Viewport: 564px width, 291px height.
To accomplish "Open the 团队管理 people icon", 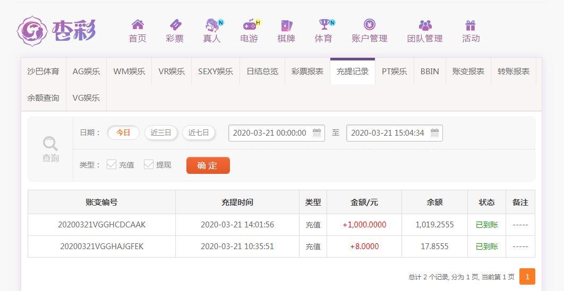I will [x=425, y=25].
